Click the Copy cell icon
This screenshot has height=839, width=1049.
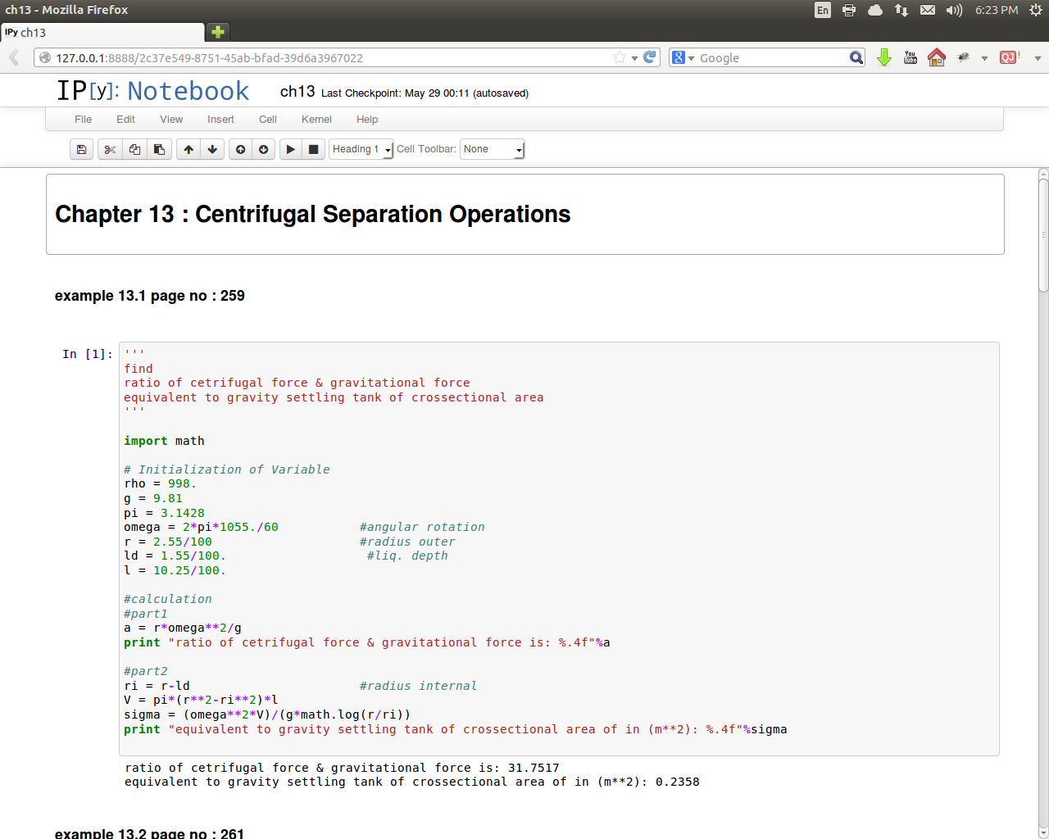click(134, 149)
